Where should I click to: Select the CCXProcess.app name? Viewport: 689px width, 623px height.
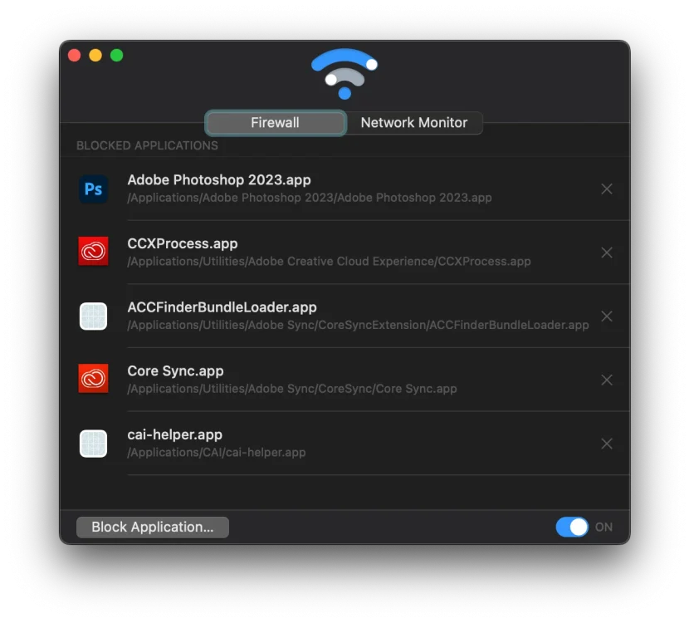coord(183,243)
